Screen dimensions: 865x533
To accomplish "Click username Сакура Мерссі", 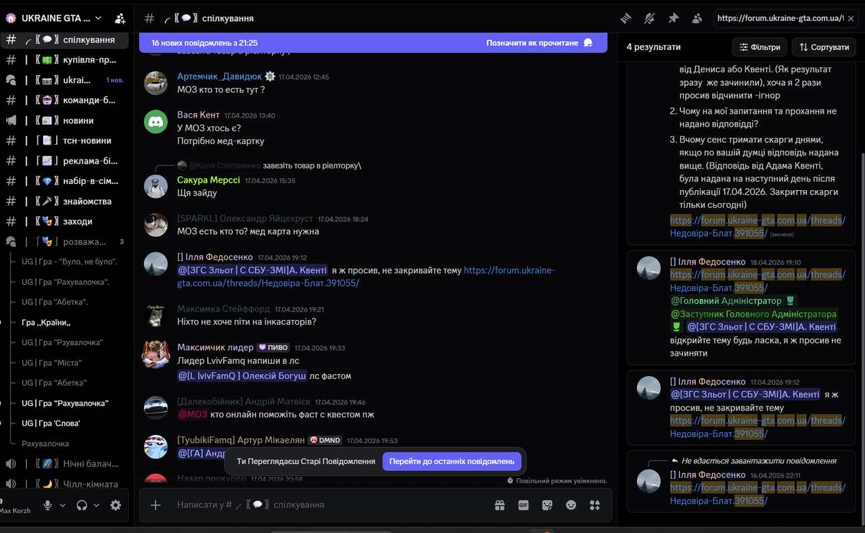I will point(208,180).
